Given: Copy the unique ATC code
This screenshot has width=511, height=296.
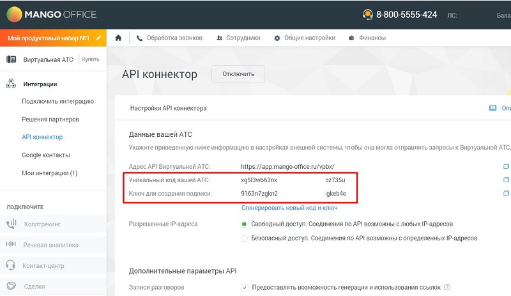Looking at the screenshot, I should pos(506,180).
